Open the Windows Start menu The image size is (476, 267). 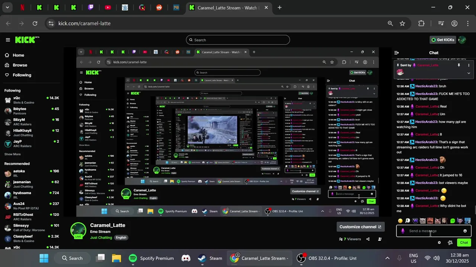point(44,258)
